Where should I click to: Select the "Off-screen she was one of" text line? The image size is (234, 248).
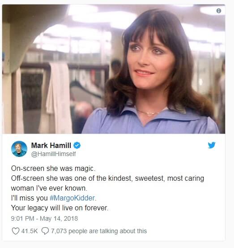pos(107,178)
